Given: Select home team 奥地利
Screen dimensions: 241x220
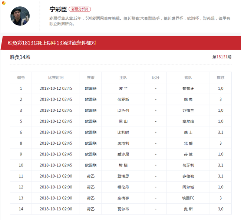Looking at the screenshot, I should point(123,143).
